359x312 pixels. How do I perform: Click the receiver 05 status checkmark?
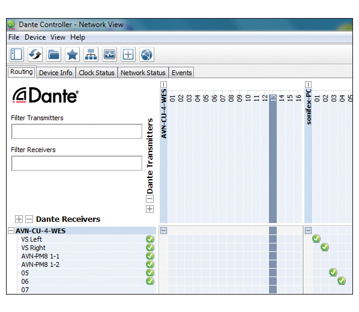tap(150, 273)
